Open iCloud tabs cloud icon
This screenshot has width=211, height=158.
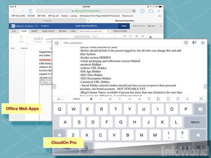pos(151,11)
